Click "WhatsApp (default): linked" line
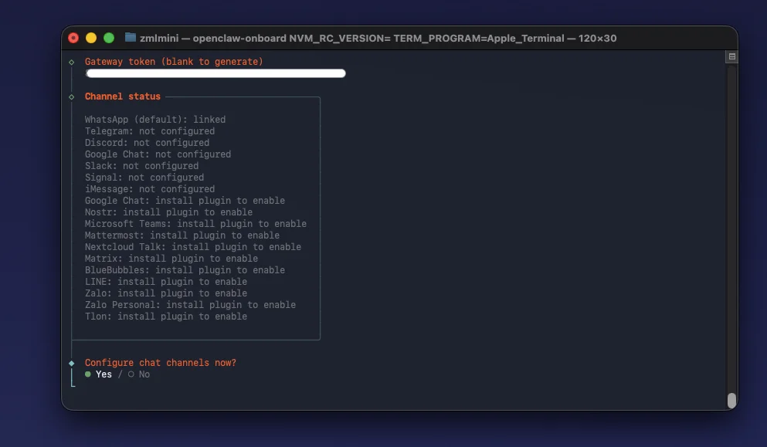Viewport: 767px width, 447px height. point(155,120)
